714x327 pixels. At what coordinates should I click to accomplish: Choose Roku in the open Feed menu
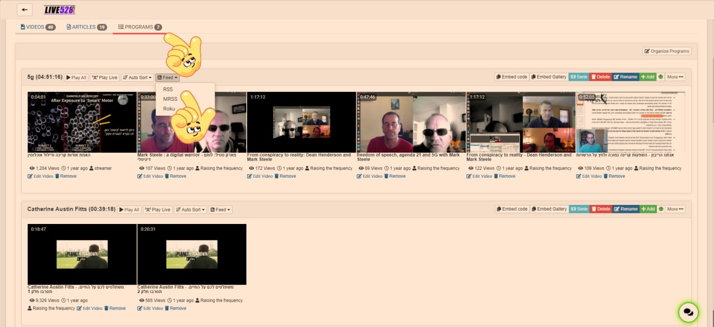(x=168, y=109)
